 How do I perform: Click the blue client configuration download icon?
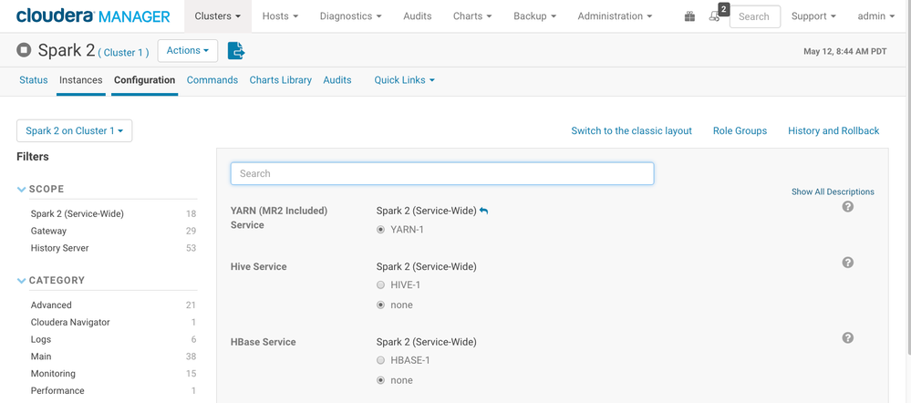pyautogui.click(x=236, y=51)
